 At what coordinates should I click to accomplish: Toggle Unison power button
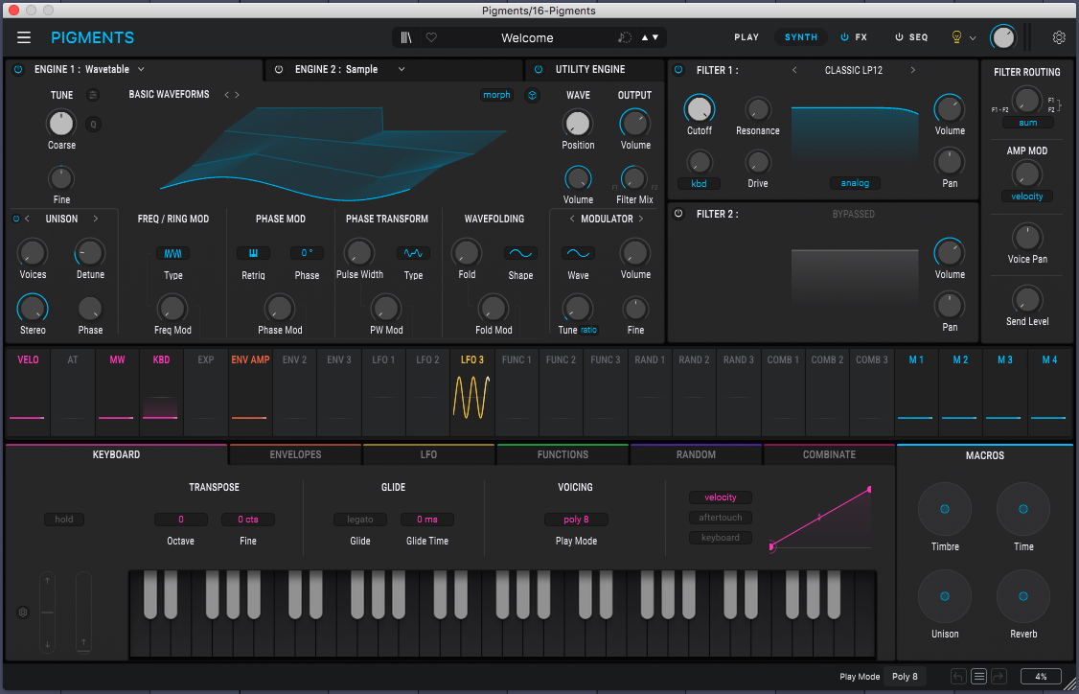16,219
